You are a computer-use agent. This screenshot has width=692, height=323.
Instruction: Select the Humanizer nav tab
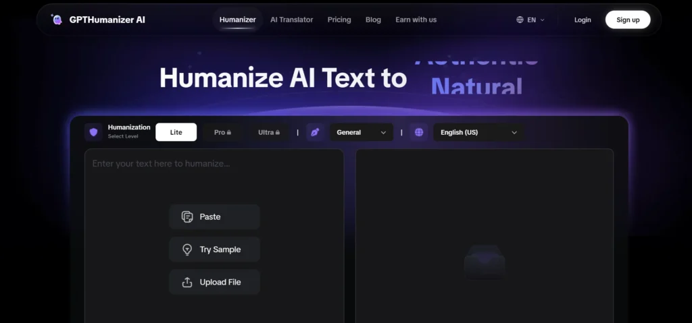pos(237,20)
